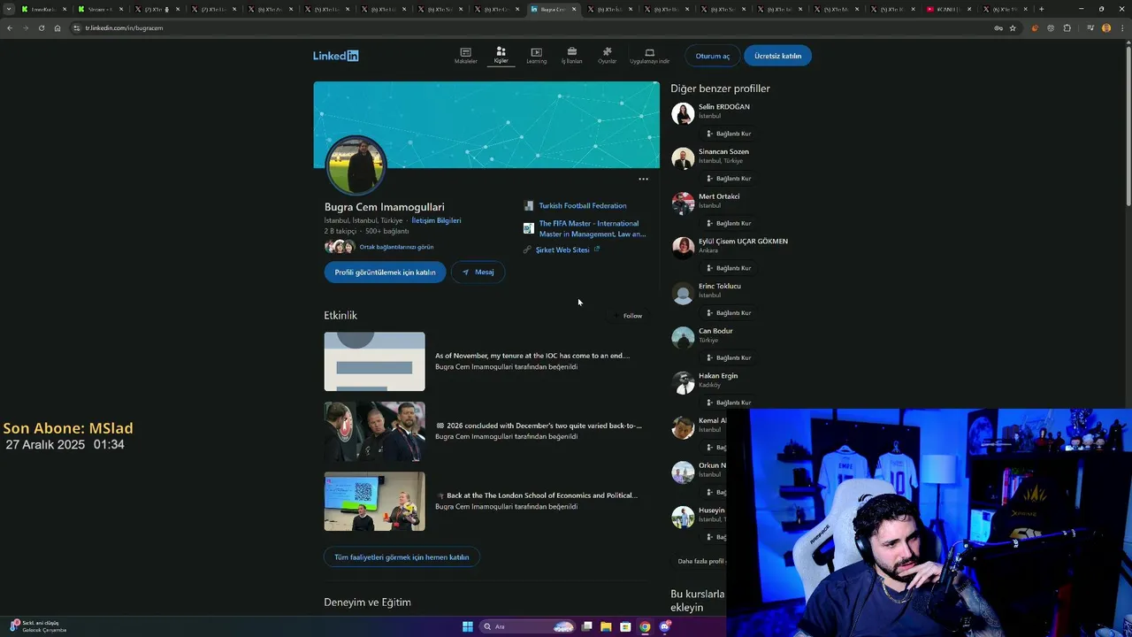Open a new browser tab with plus

(x=1041, y=9)
